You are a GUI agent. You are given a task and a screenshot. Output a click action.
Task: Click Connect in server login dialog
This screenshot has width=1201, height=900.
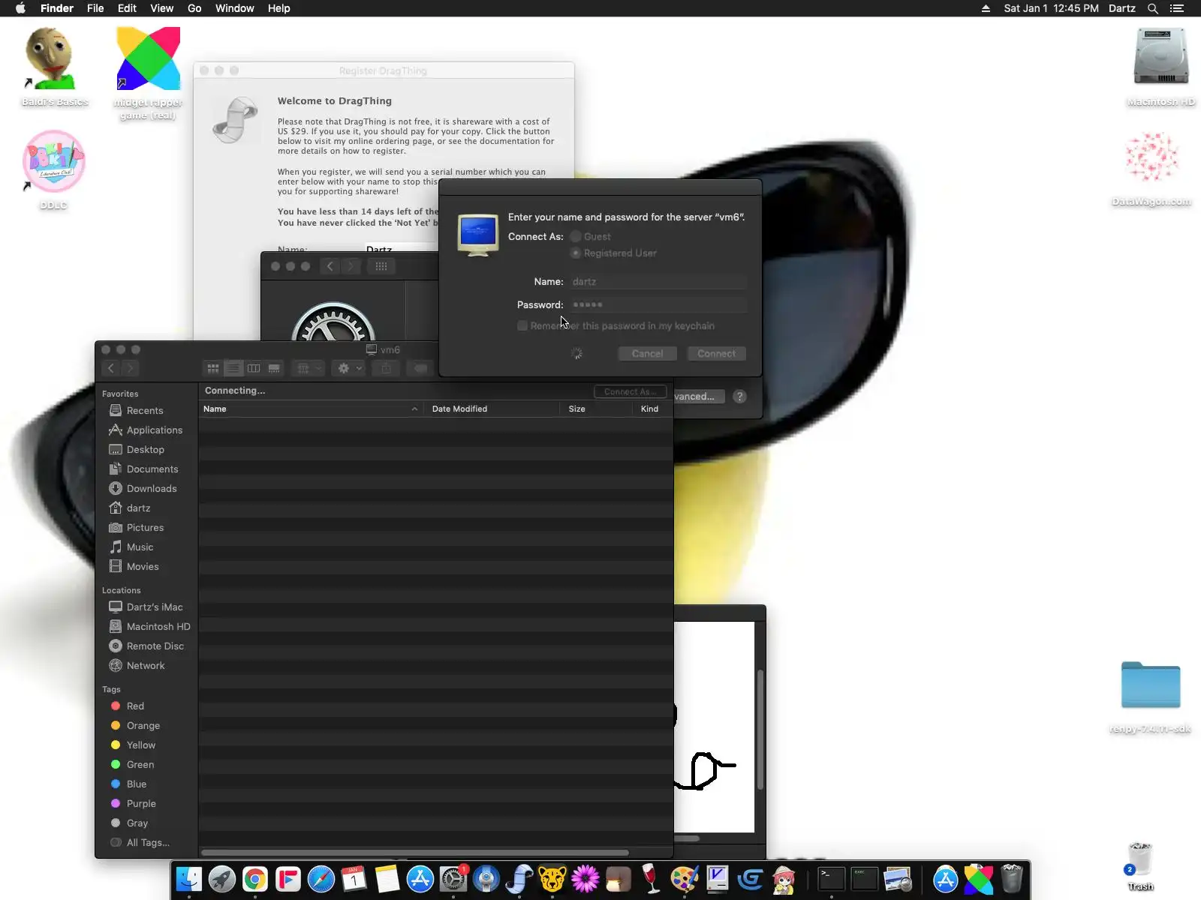click(x=716, y=353)
